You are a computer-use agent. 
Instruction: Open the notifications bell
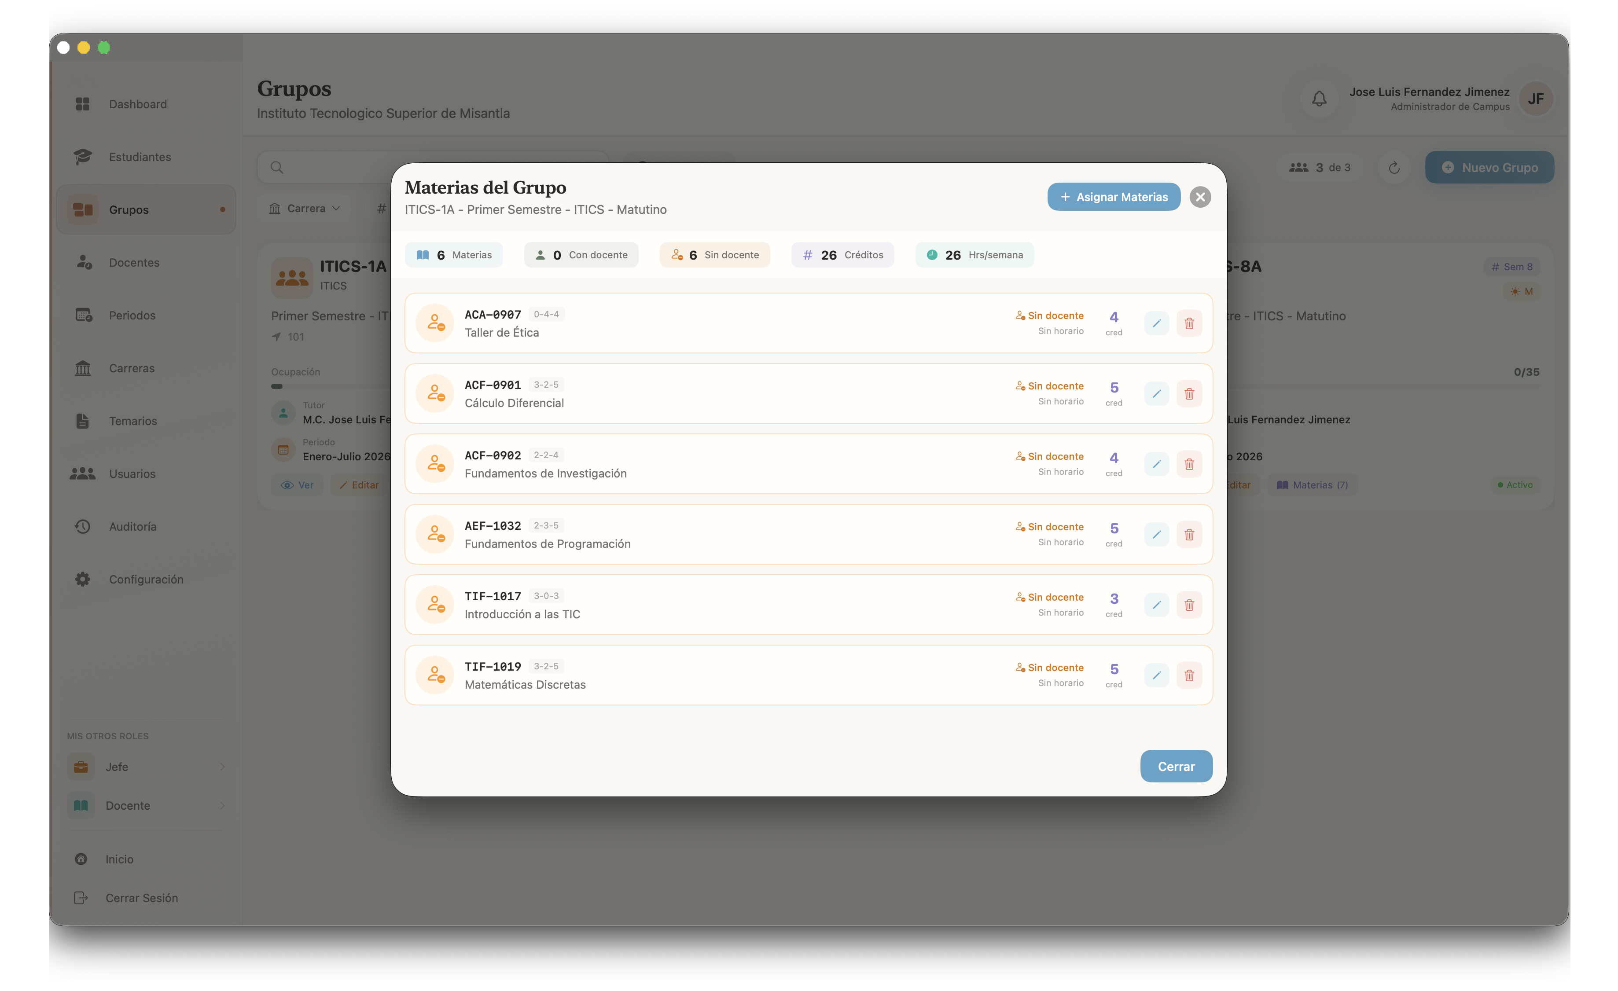(x=1319, y=99)
